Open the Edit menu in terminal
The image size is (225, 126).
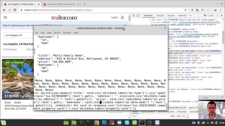43,33
